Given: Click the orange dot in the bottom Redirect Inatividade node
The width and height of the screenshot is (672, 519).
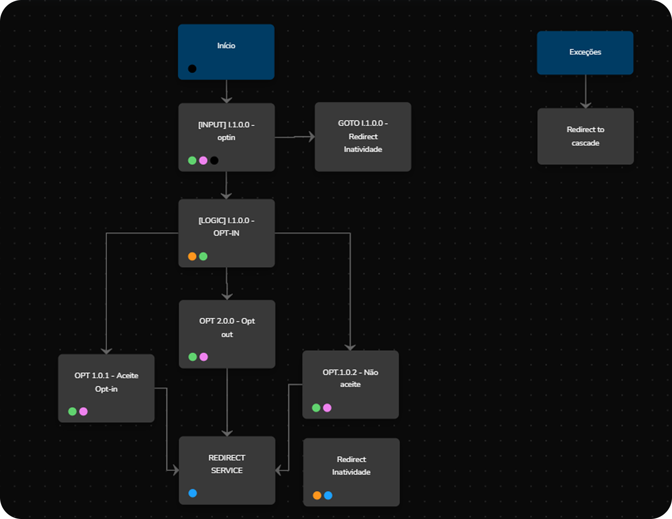Looking at the screenshot, I should point(317,495).
